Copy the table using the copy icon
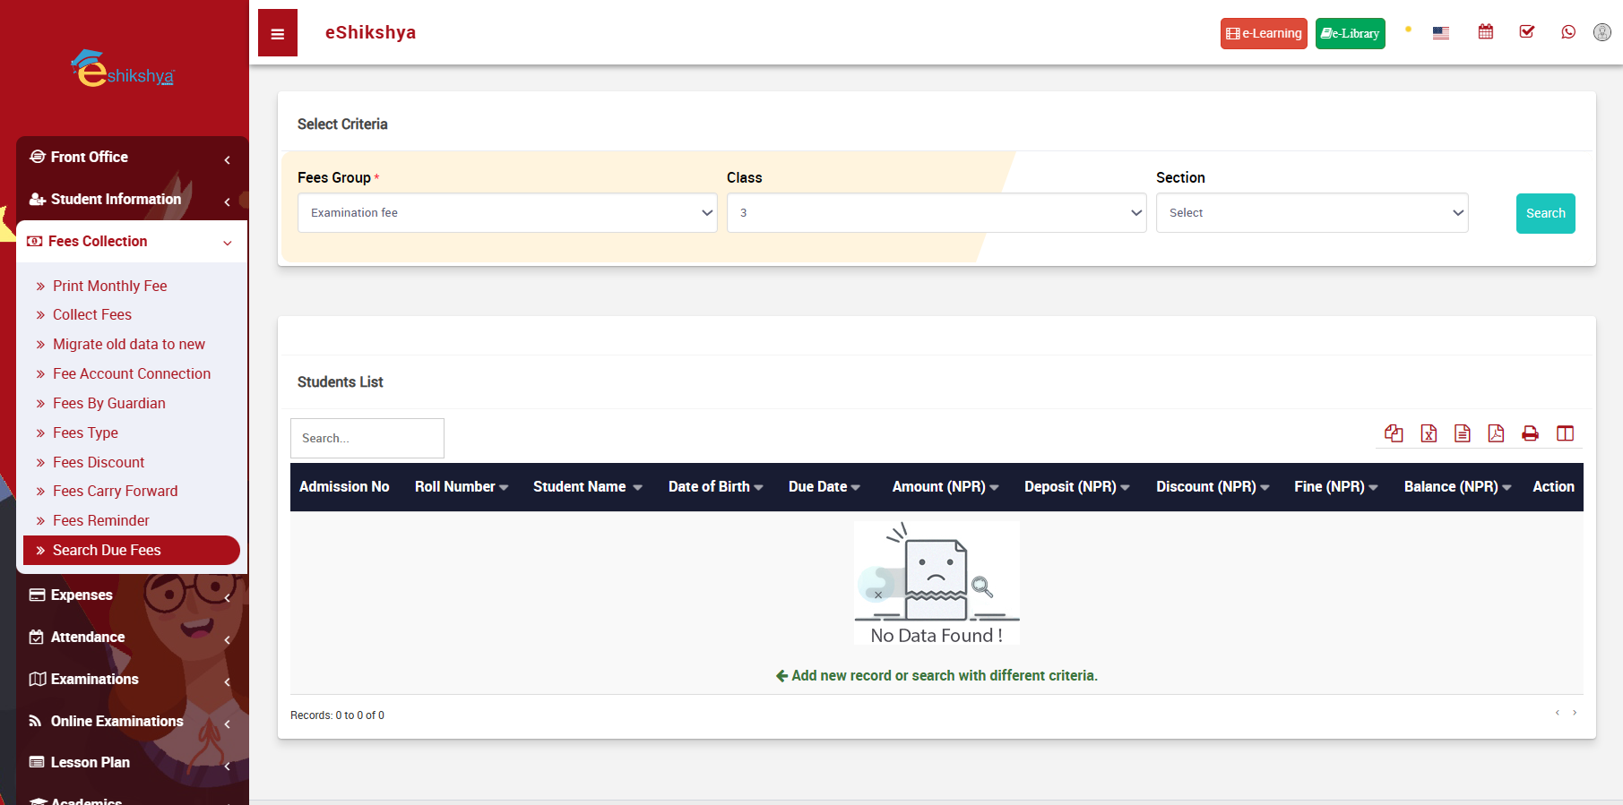The height and width of the screenshot is (805, 1623). [1394, 433]
